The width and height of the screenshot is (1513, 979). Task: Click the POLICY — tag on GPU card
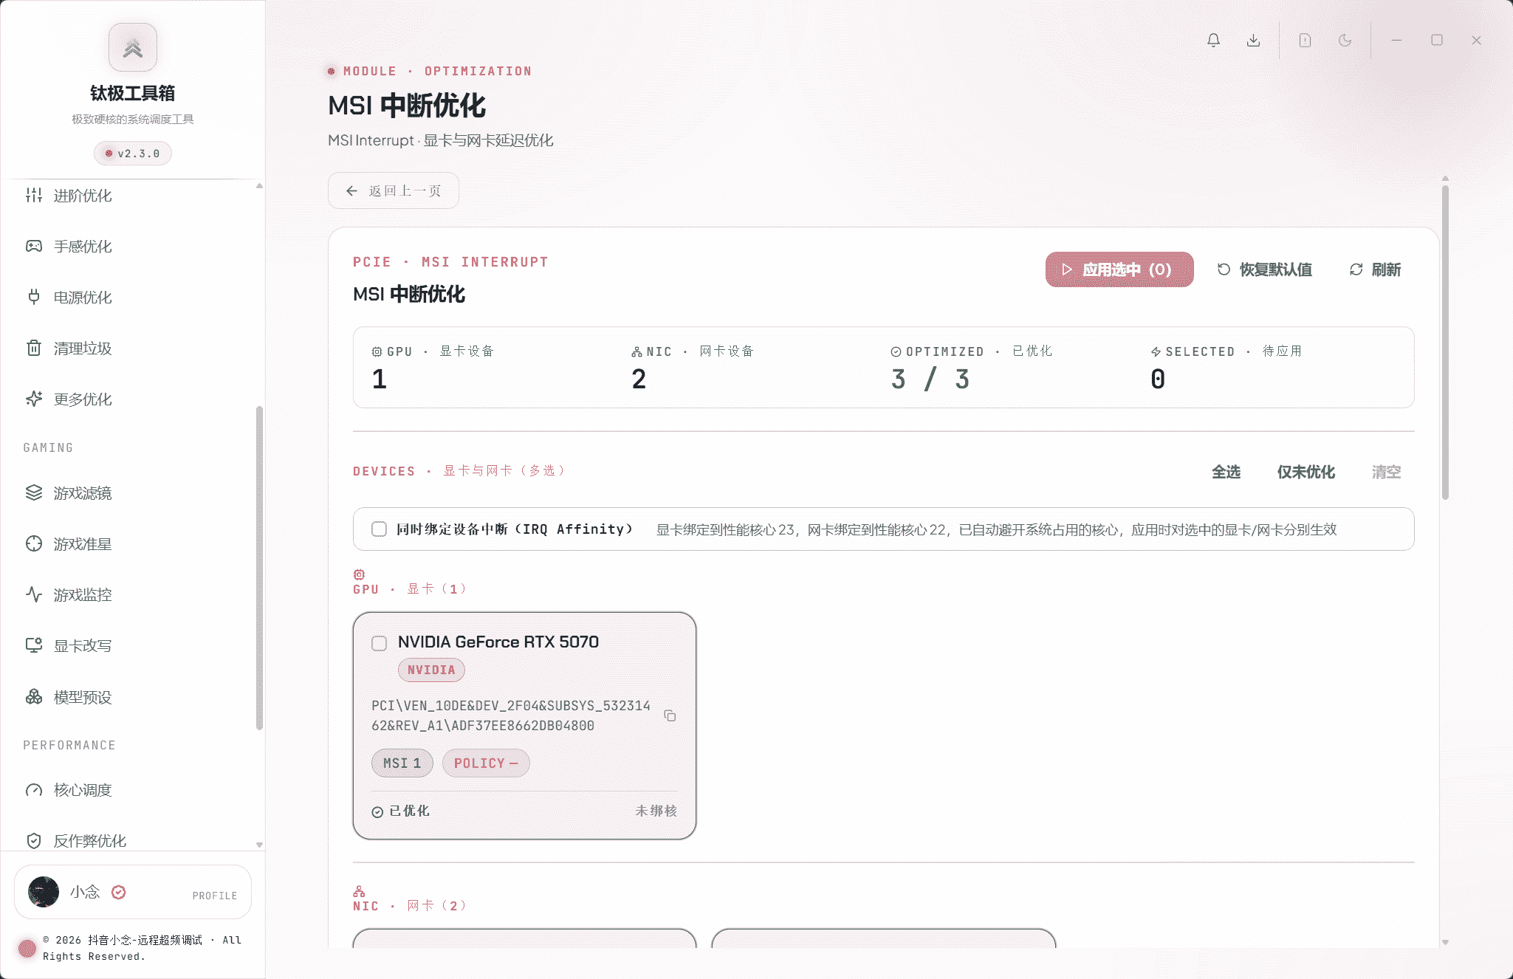coord(486,763)
